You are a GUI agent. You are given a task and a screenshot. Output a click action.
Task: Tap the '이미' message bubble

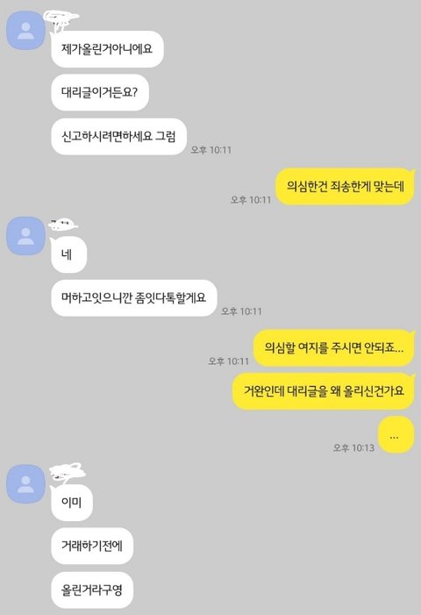pyautogui.click(x=72, y=503)
